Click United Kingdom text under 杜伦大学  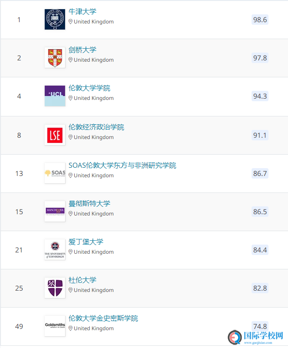(94, 290)
